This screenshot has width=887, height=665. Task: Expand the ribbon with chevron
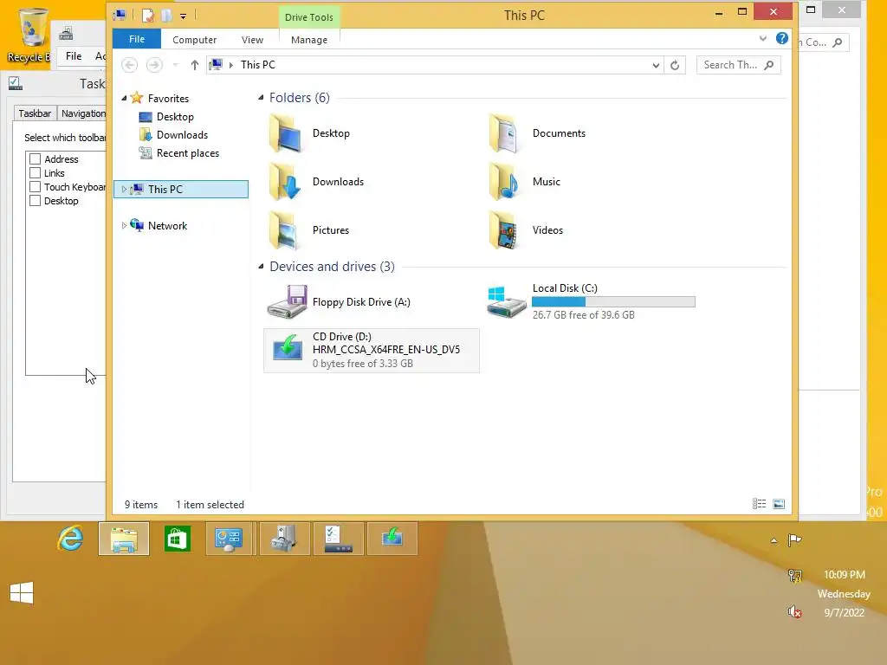762,38
